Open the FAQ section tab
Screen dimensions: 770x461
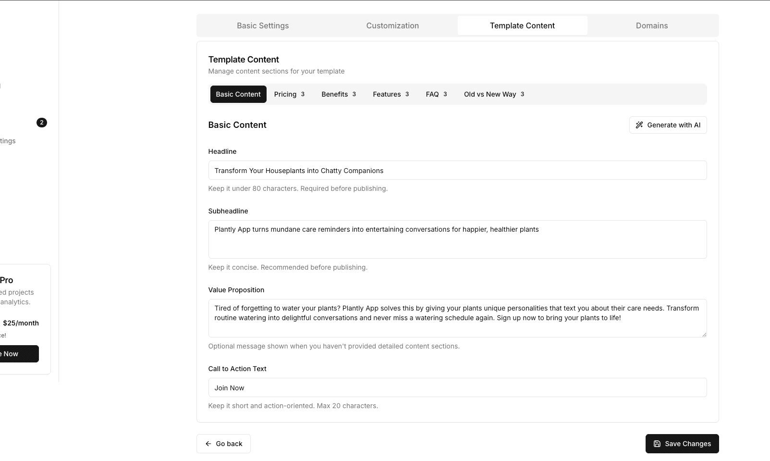(x=436, y=94)
